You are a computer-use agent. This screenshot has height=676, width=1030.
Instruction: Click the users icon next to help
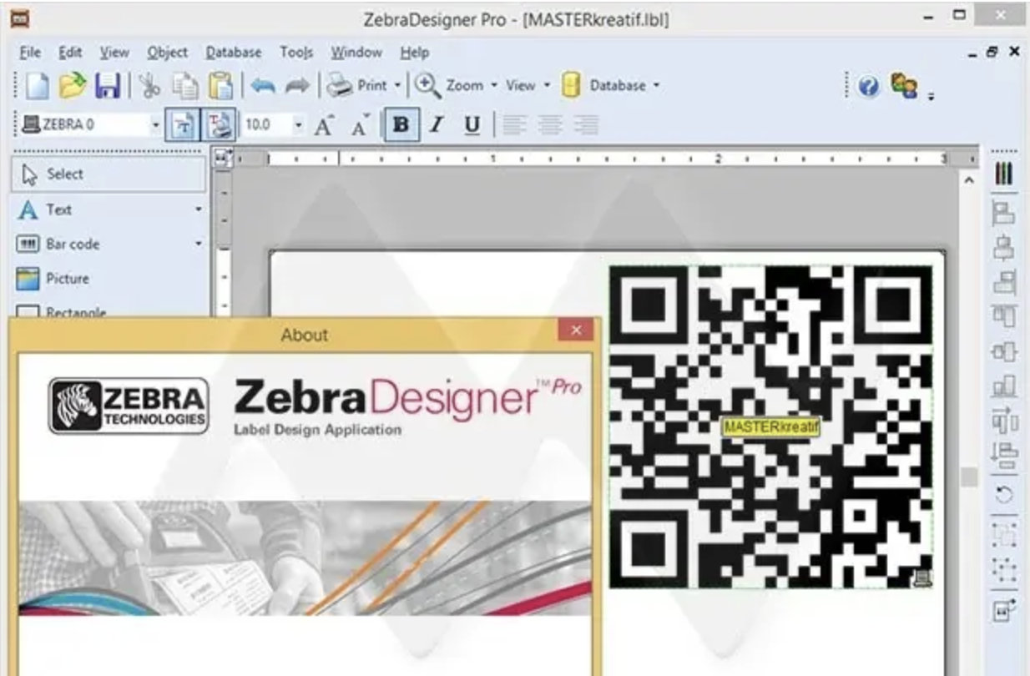tap(904, 85)
